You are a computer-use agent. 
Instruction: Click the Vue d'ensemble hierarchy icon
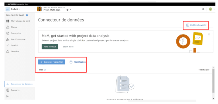[x=8, y=39]
